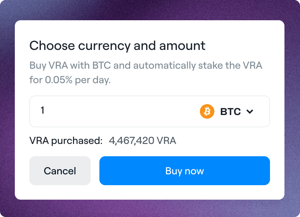The width and height of the screenshot is (300, 217).
Task: Click the 4,467,420 VRA amount
Action: (142, 140)
